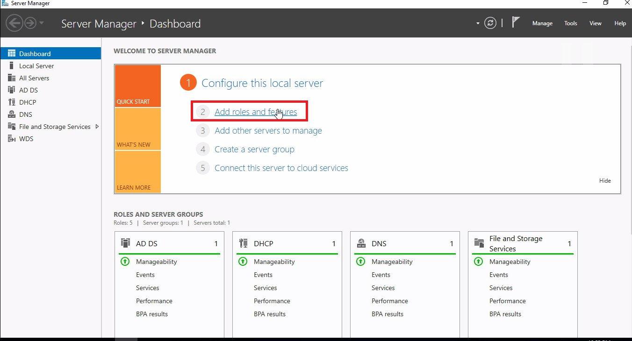Click File and Storage Services sidebar icon
The height and width of the screenshot is (341, 632).
coord(12,127)
